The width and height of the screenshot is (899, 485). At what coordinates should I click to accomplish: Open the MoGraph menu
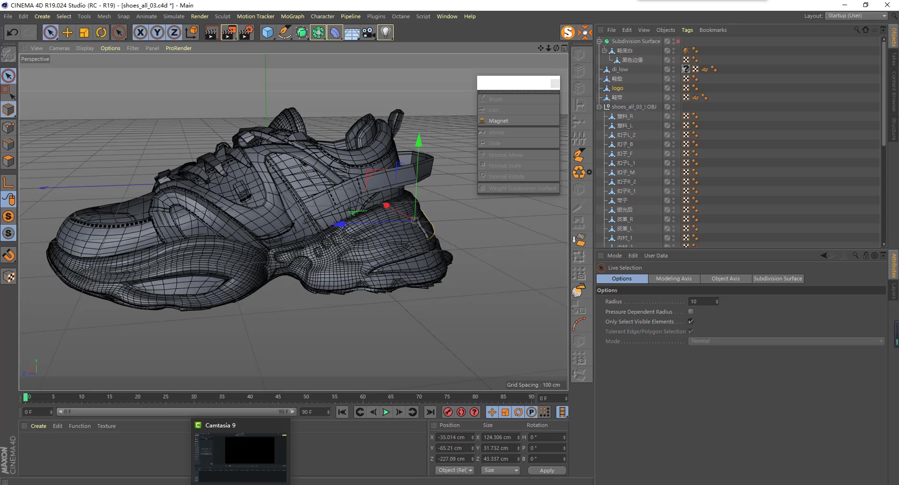point(292,16)
